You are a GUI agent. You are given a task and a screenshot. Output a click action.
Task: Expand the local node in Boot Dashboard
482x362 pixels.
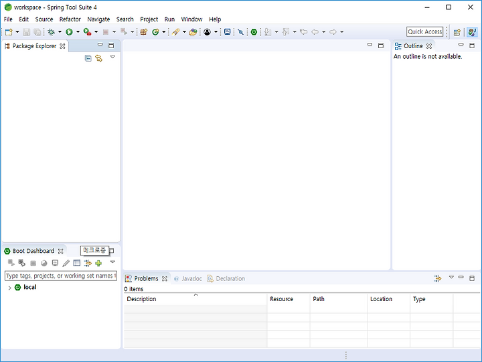[x=9, y=288]
